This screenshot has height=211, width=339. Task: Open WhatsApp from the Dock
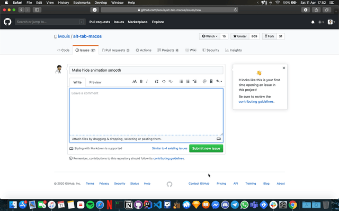point(244,205)
